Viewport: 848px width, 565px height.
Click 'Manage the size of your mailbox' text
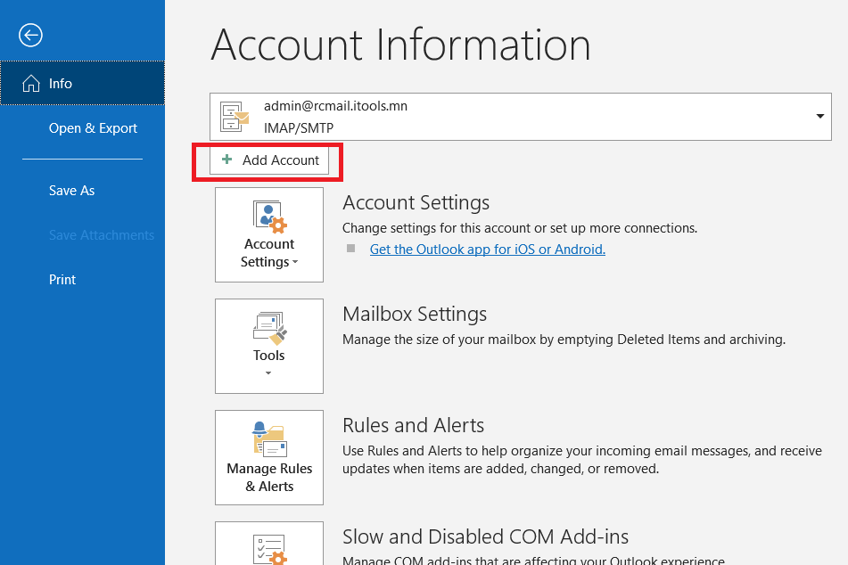pos(564,340)
